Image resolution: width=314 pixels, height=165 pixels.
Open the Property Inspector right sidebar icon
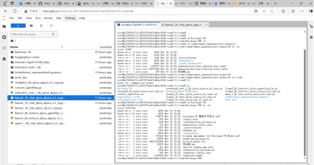click(311, 26)
